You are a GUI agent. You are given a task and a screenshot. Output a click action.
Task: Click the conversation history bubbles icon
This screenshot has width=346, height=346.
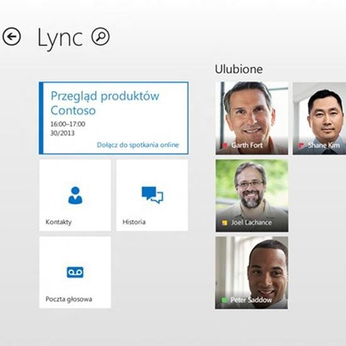[152, 195]
